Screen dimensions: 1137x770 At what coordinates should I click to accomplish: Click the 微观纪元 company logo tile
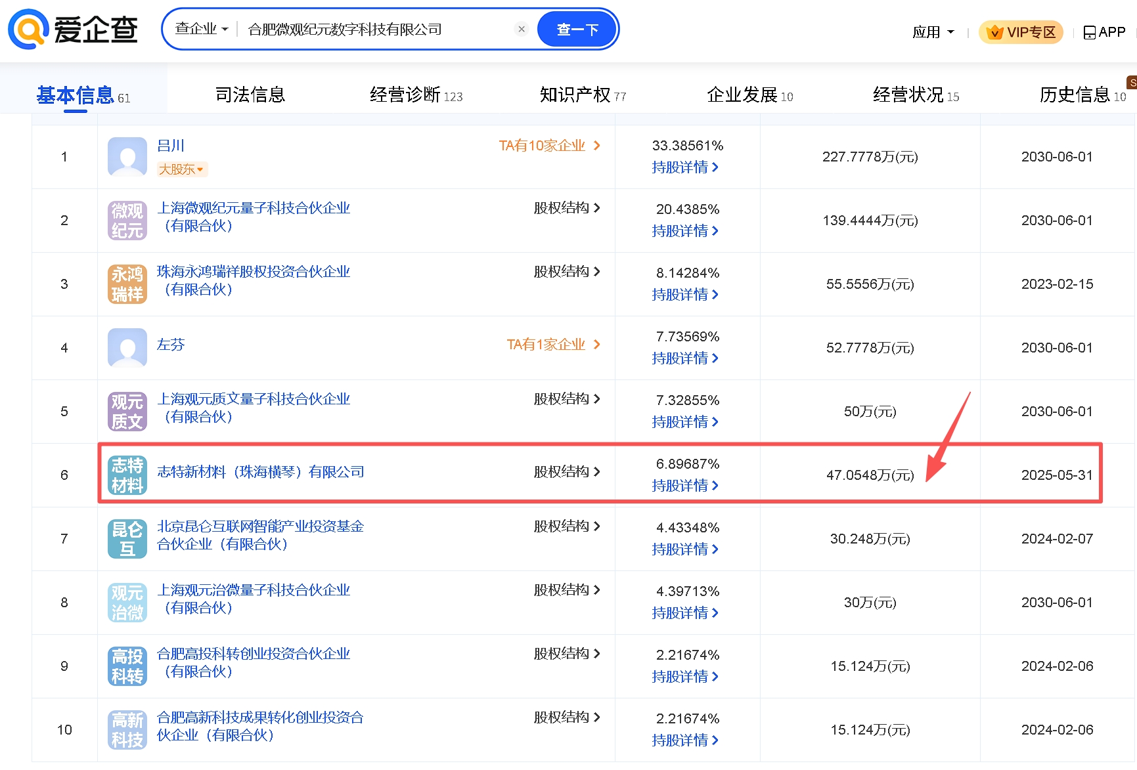click(127, 220)
